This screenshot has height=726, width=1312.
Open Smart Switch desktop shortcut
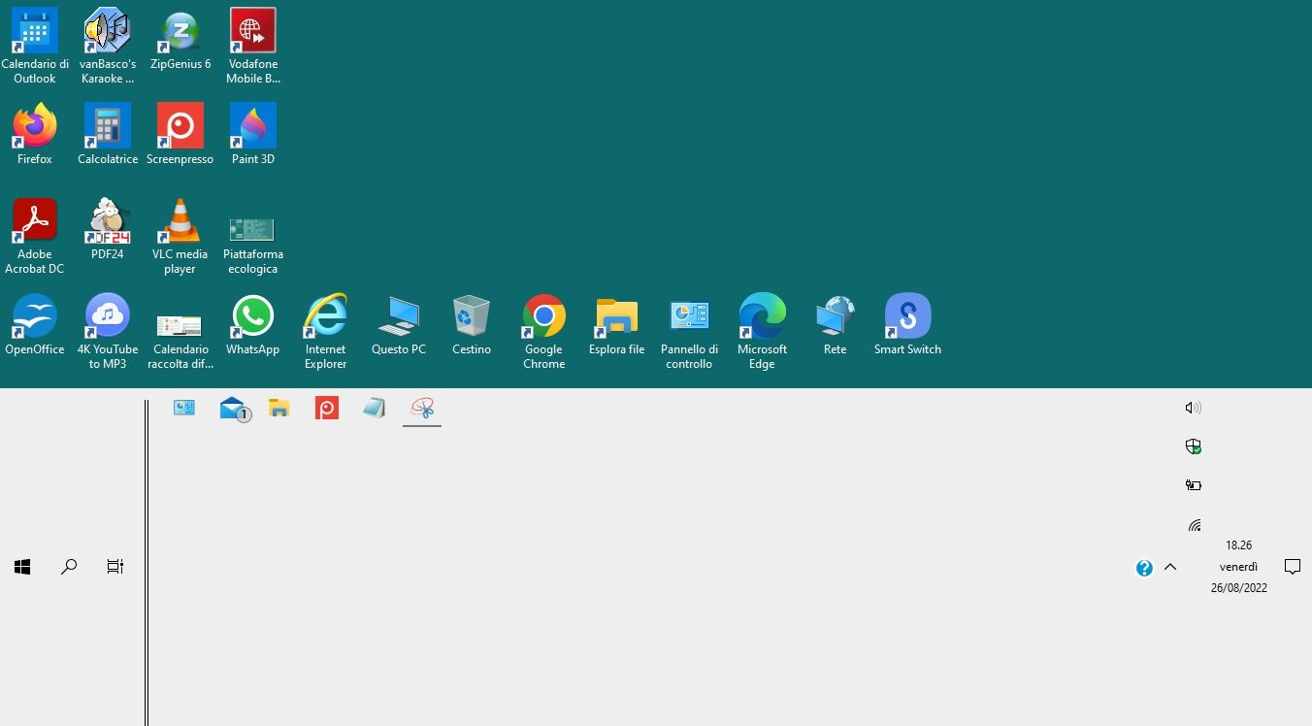(908, 324)
